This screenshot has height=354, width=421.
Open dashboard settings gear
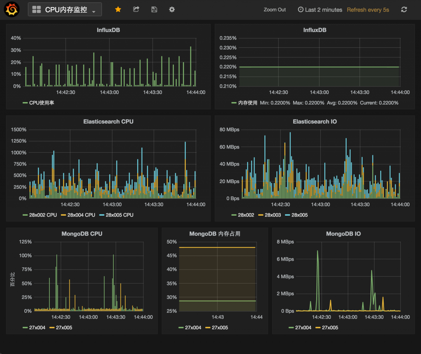(171, 9)
